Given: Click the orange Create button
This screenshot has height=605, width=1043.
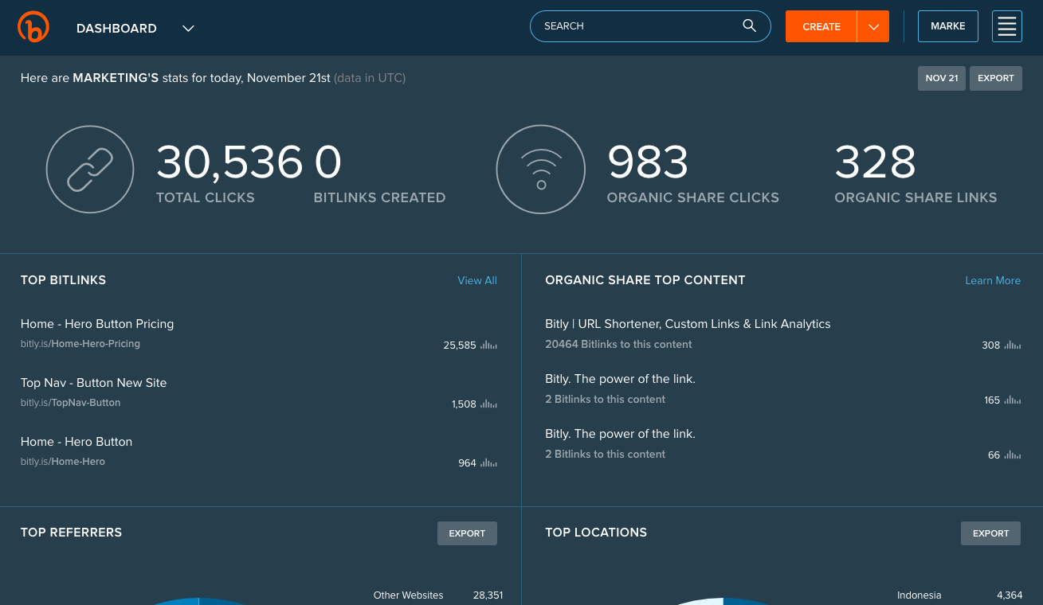Looking at the screenshot, I should point(821,26).
